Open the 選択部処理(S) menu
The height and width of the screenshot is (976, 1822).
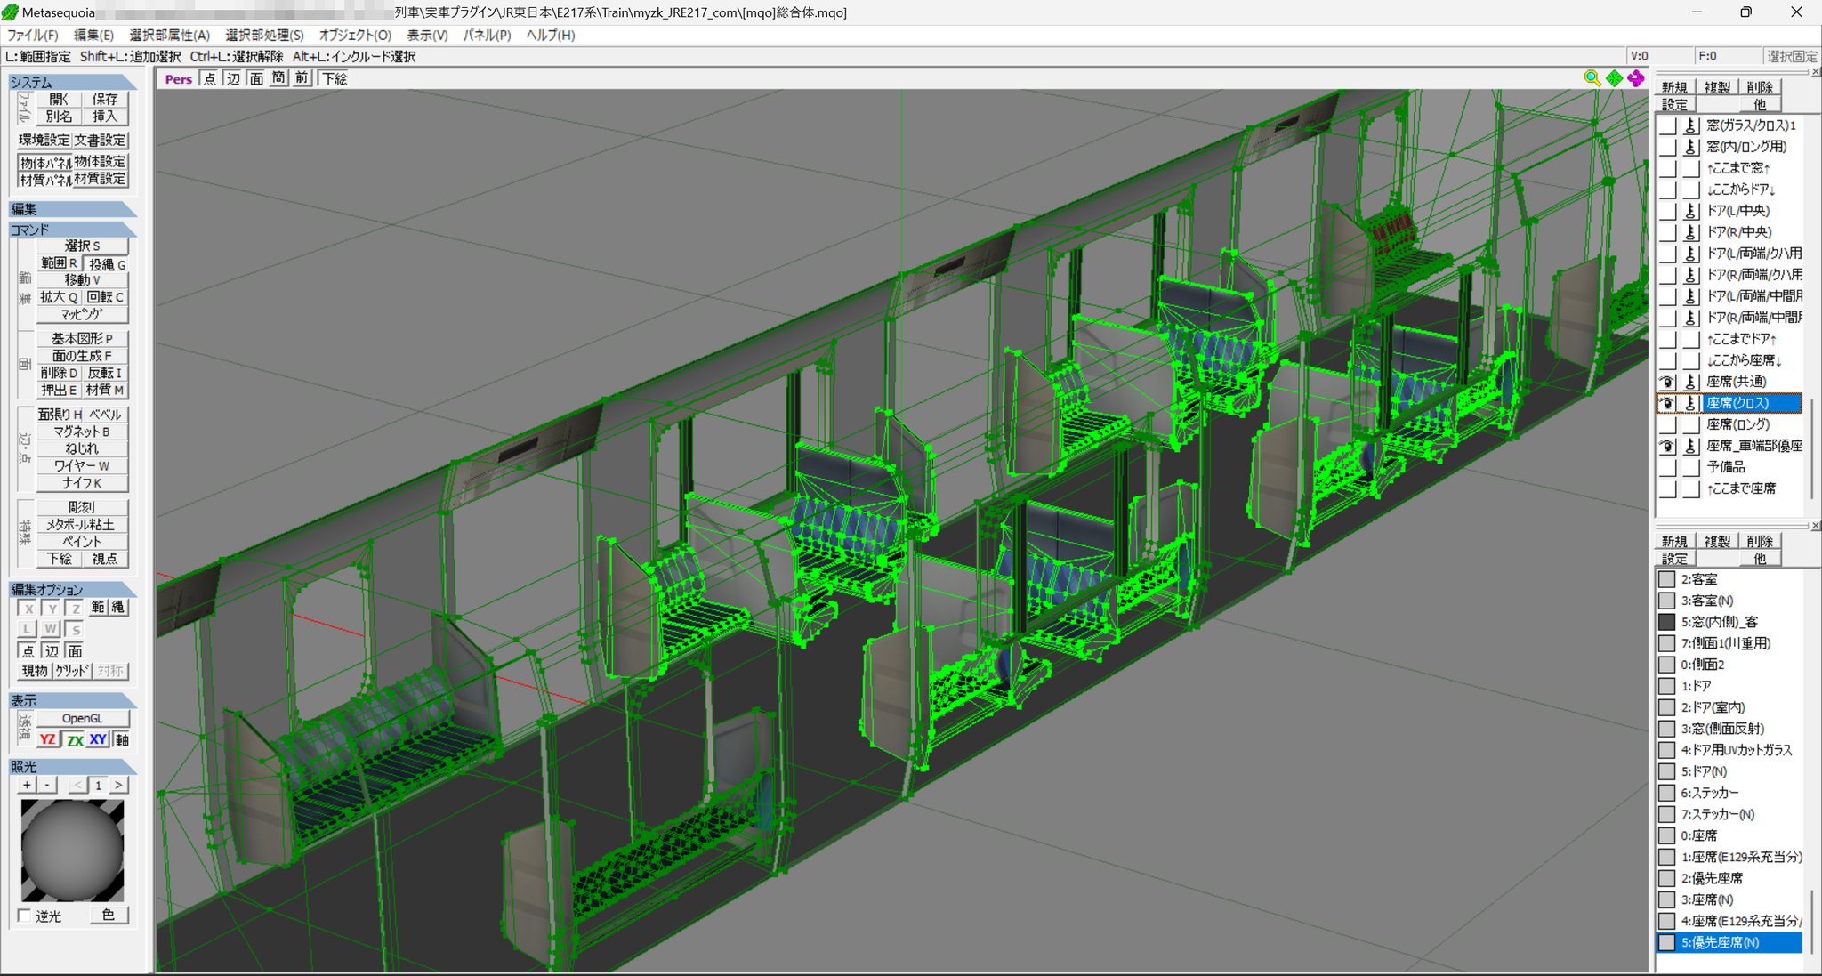(x=264, y=35)
